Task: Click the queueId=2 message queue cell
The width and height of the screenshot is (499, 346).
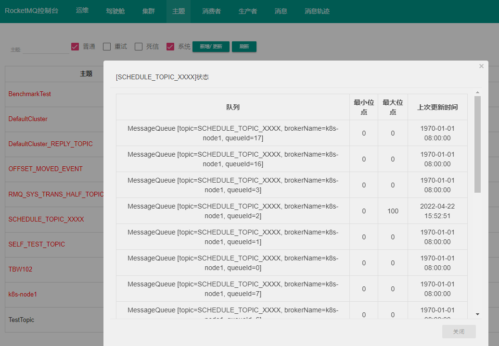Action: 233,211
